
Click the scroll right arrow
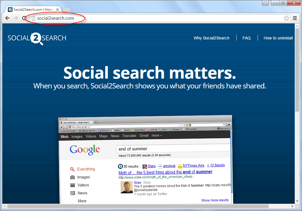click(292, 206)
